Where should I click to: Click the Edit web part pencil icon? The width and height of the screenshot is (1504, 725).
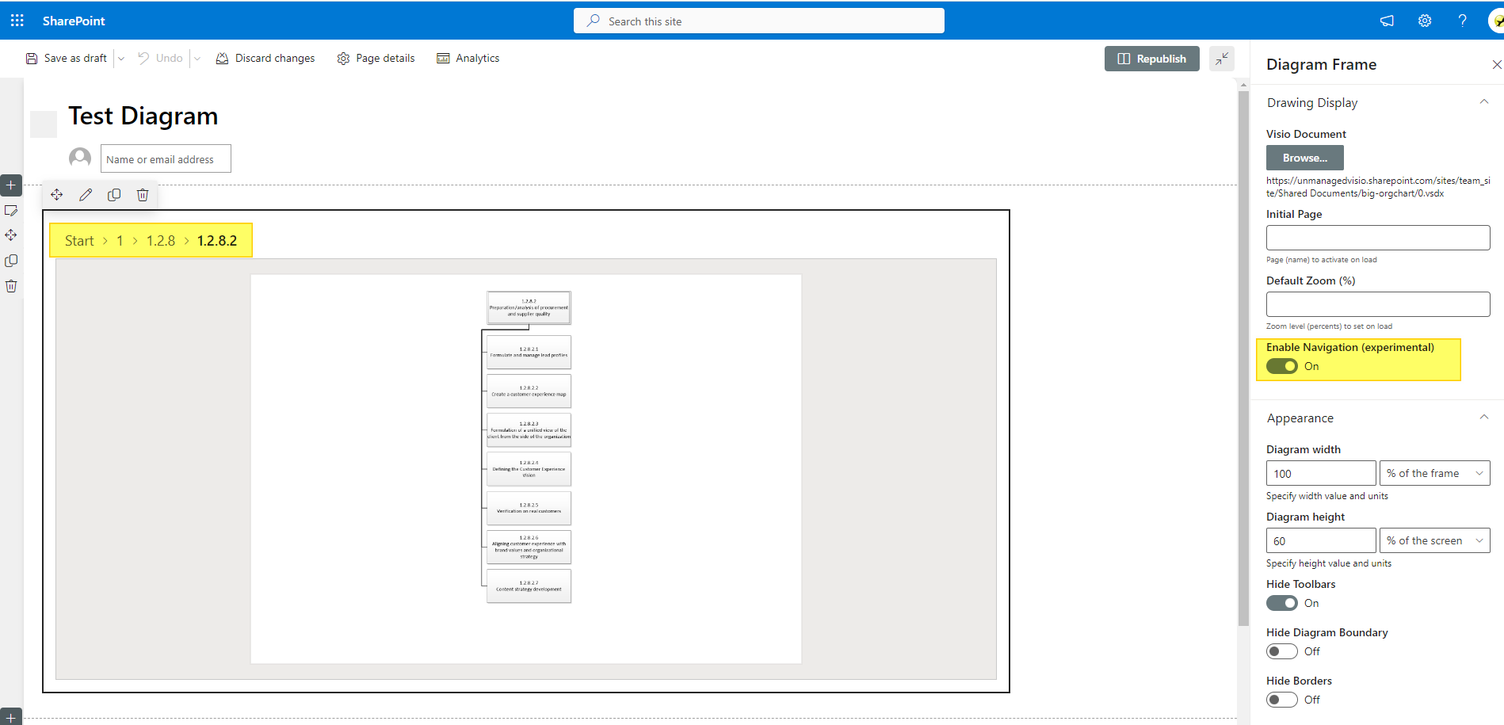coord(86,194)
